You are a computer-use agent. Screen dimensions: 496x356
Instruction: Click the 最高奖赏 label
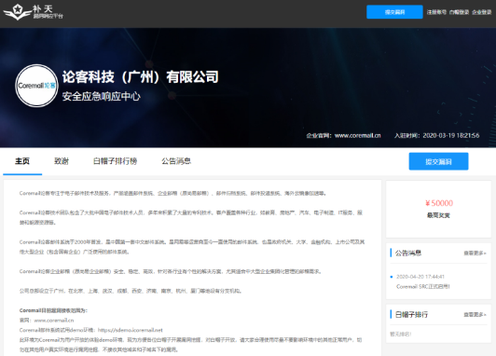point(438,215)
